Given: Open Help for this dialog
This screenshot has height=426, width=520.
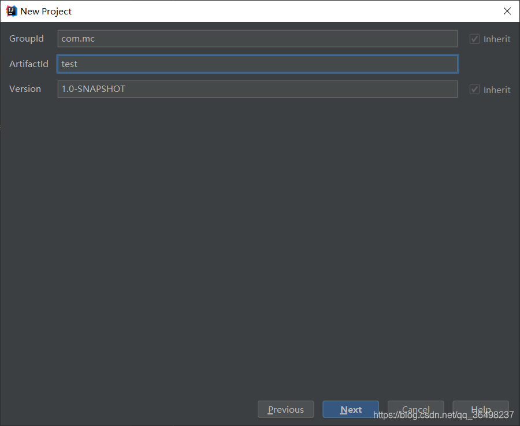Looking at the screenshot, I should pyautogui.click(x=481, y=409).
